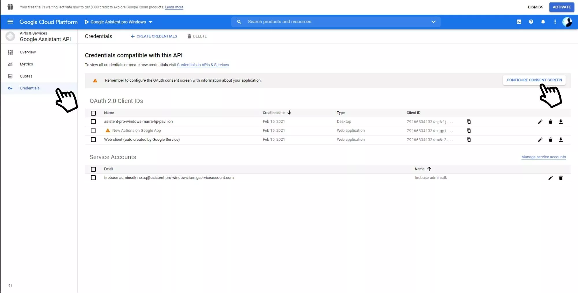Open the notifications bell
The width and height of the screenshot is (578, 293).
coord(543,22)
